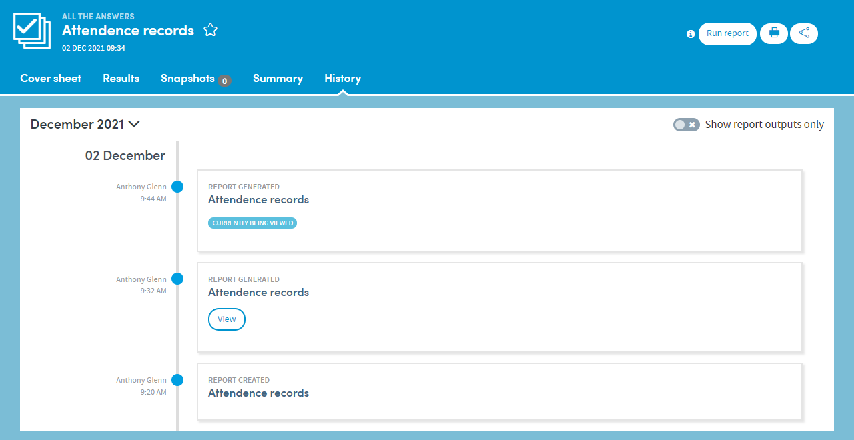Click Attendence records title in the 9:20 AM card

[x=259, y=393]
